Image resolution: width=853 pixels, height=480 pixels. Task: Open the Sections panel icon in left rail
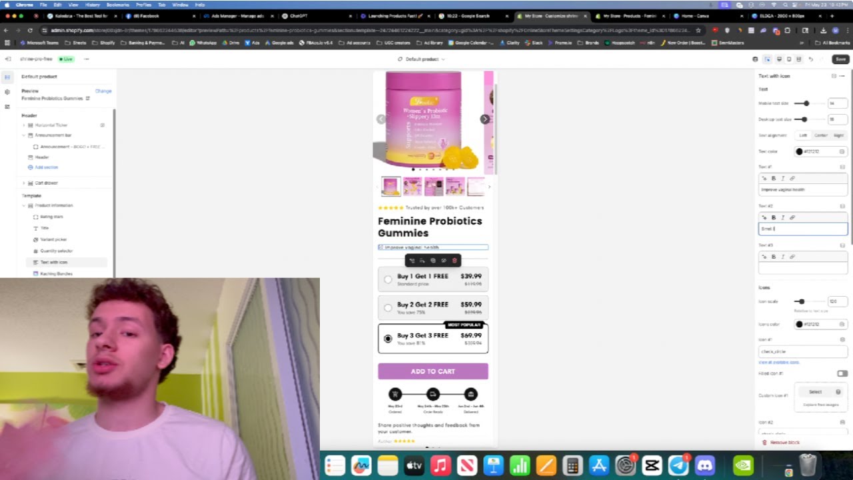[x=7, y=77]
